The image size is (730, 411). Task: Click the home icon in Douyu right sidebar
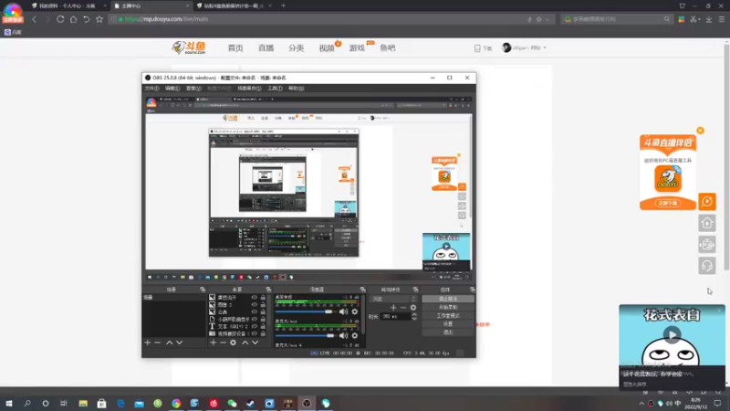tap(706, 223)
